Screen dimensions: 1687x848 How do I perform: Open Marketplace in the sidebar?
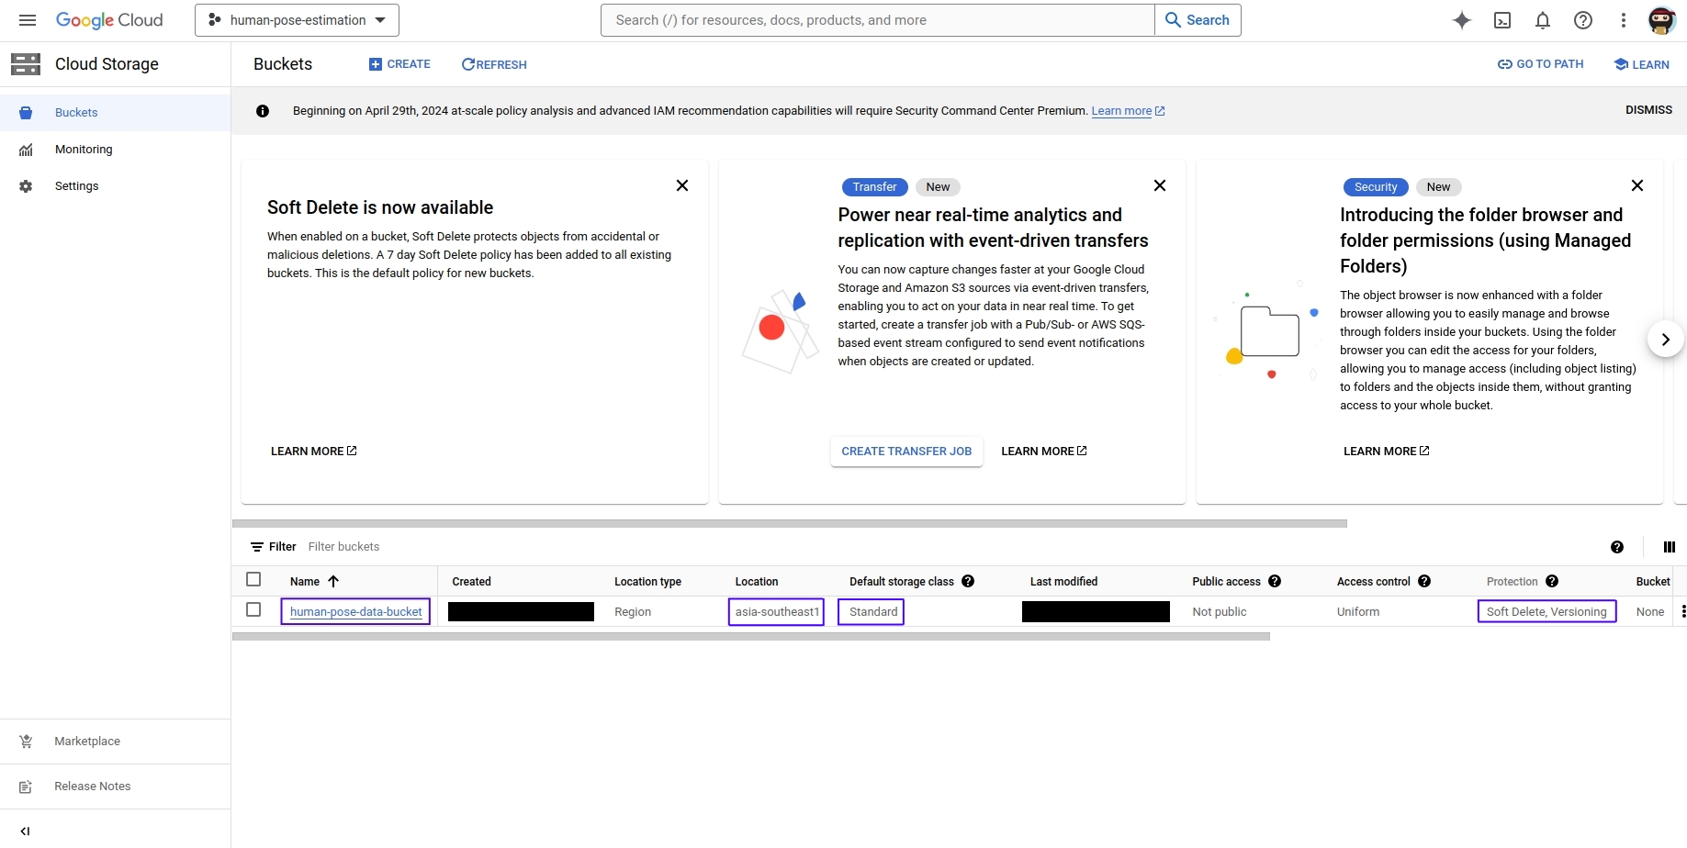click(x=115, y=742)
